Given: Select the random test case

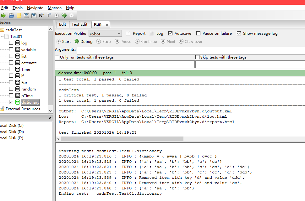Looking at the screenshot, I should click(x=29, y=89).
